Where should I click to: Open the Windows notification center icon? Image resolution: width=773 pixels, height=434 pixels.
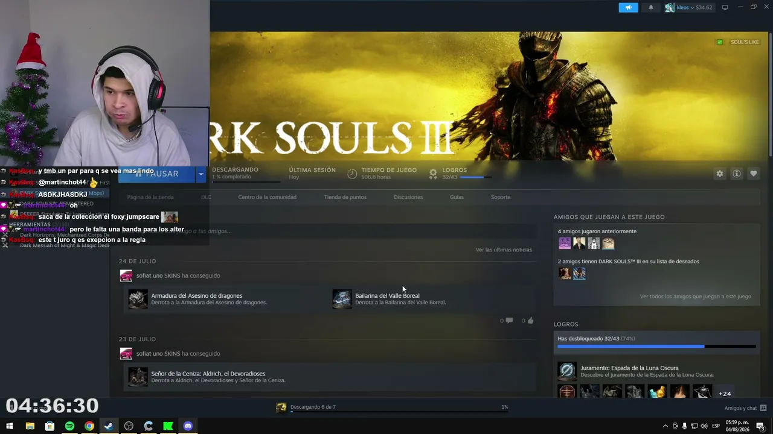point(760,426)
